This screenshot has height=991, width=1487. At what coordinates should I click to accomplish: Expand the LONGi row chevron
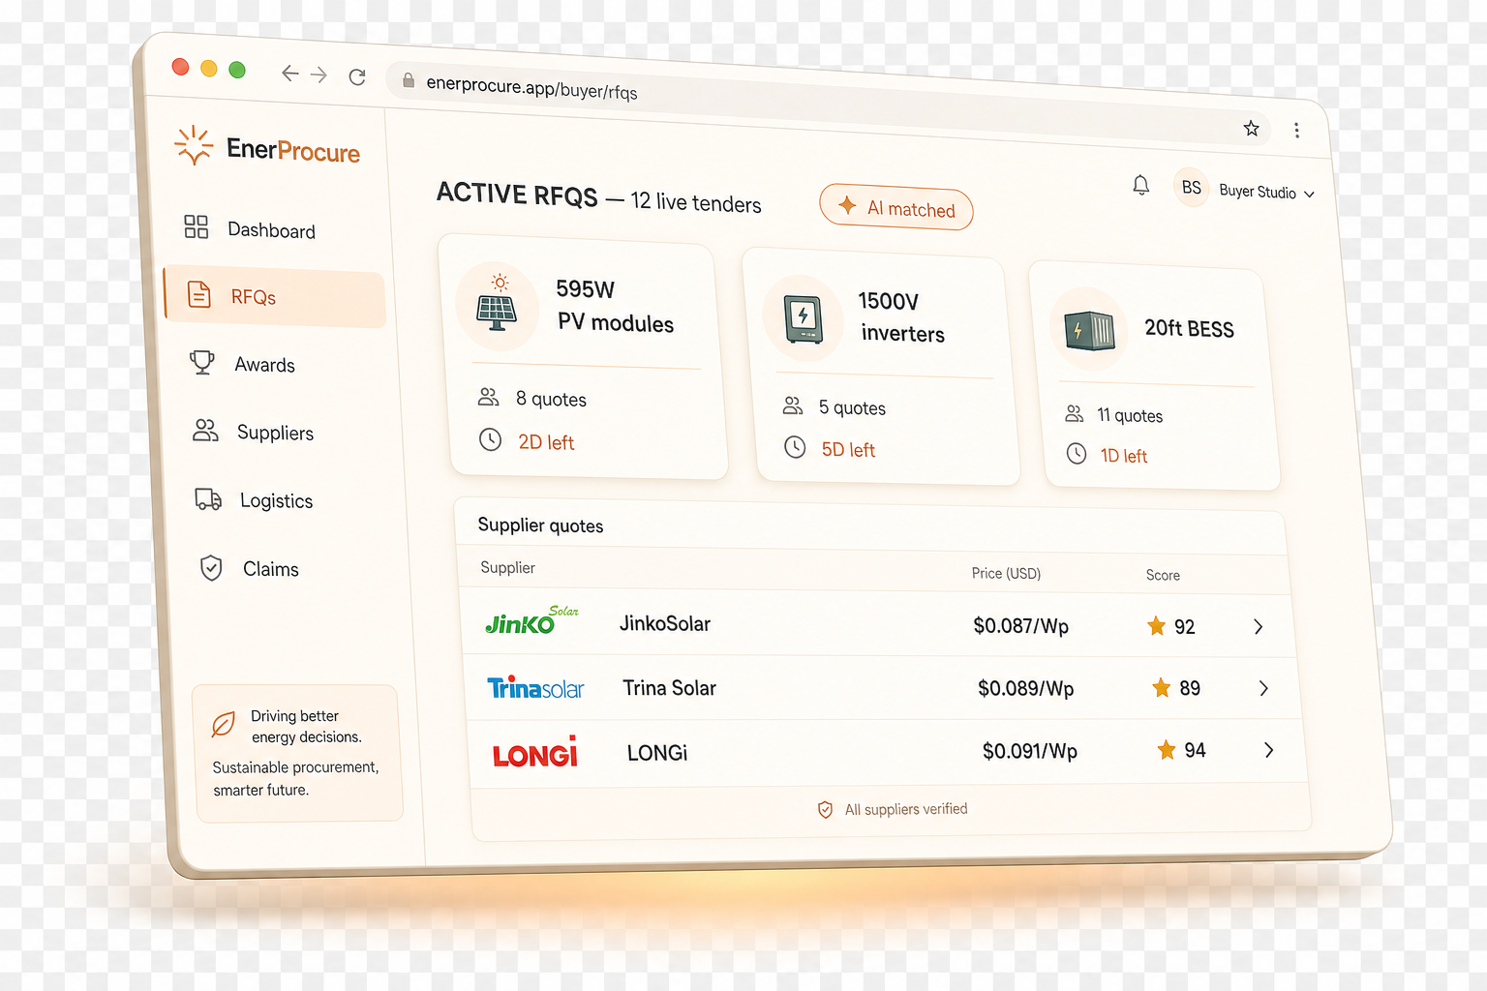coord(1269,750)
